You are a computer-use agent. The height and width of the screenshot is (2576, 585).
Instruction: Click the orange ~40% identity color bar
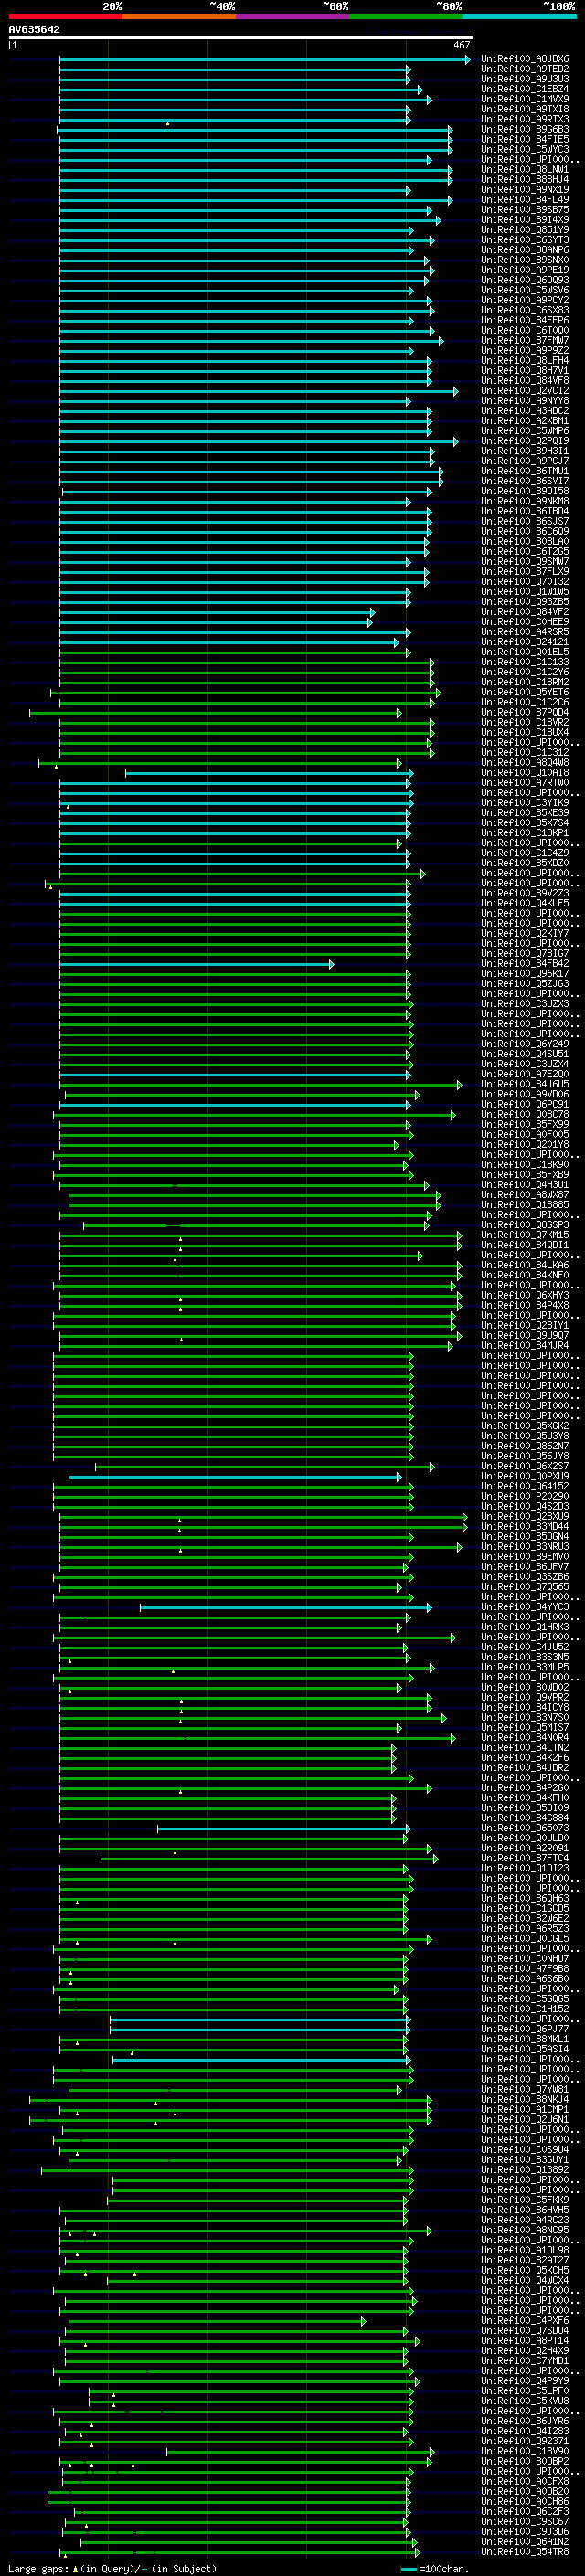coord(179,16)
